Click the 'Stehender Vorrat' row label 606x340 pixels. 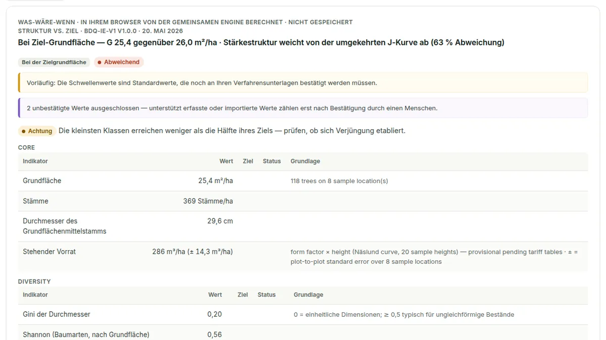coord(49,251)
